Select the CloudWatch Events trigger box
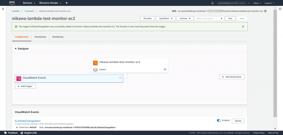283x135 pixels. coord(69,79)
